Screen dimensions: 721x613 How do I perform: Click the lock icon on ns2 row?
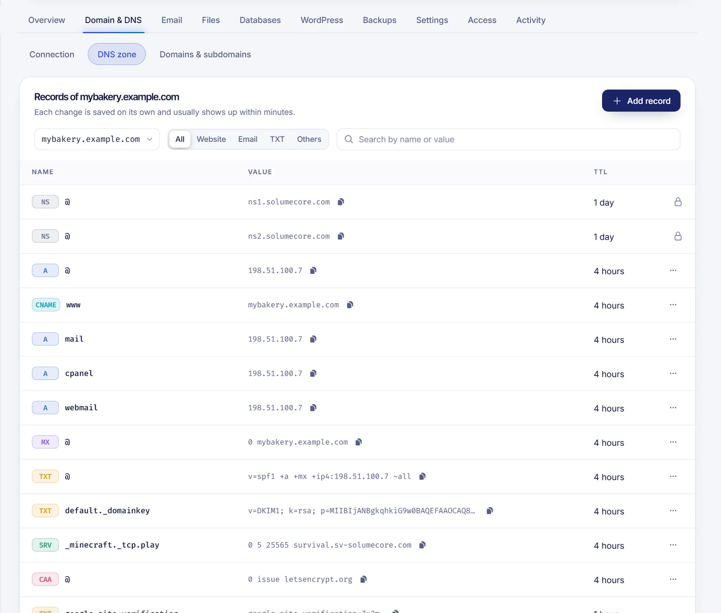tap(678, 236)
